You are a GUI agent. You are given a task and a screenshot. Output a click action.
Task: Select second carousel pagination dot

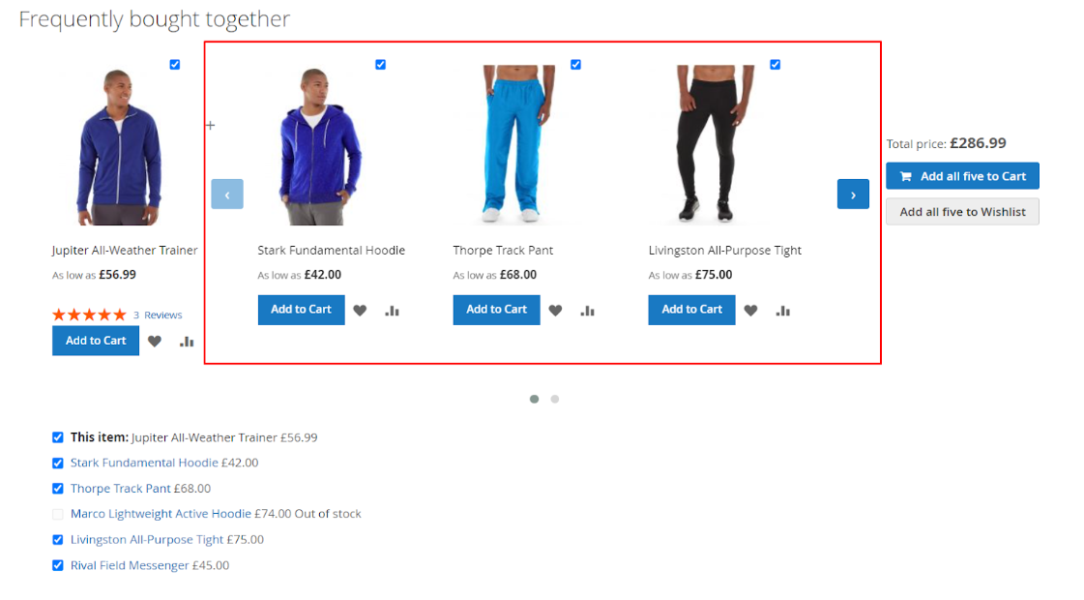(554, 400)
